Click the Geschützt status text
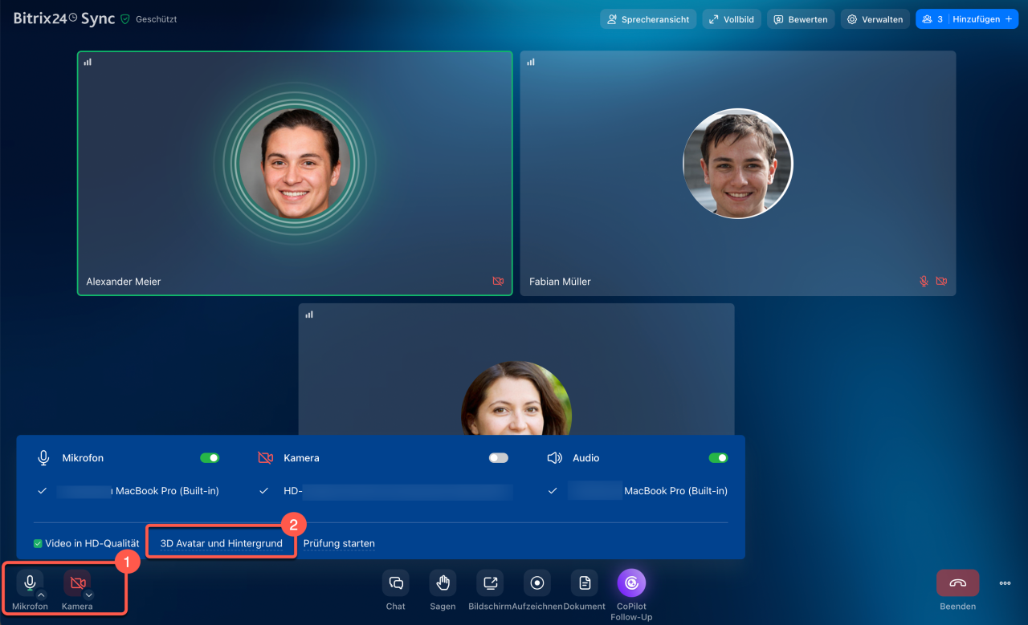This screenshot has width=1028, height=625. [x=157, y=19]
